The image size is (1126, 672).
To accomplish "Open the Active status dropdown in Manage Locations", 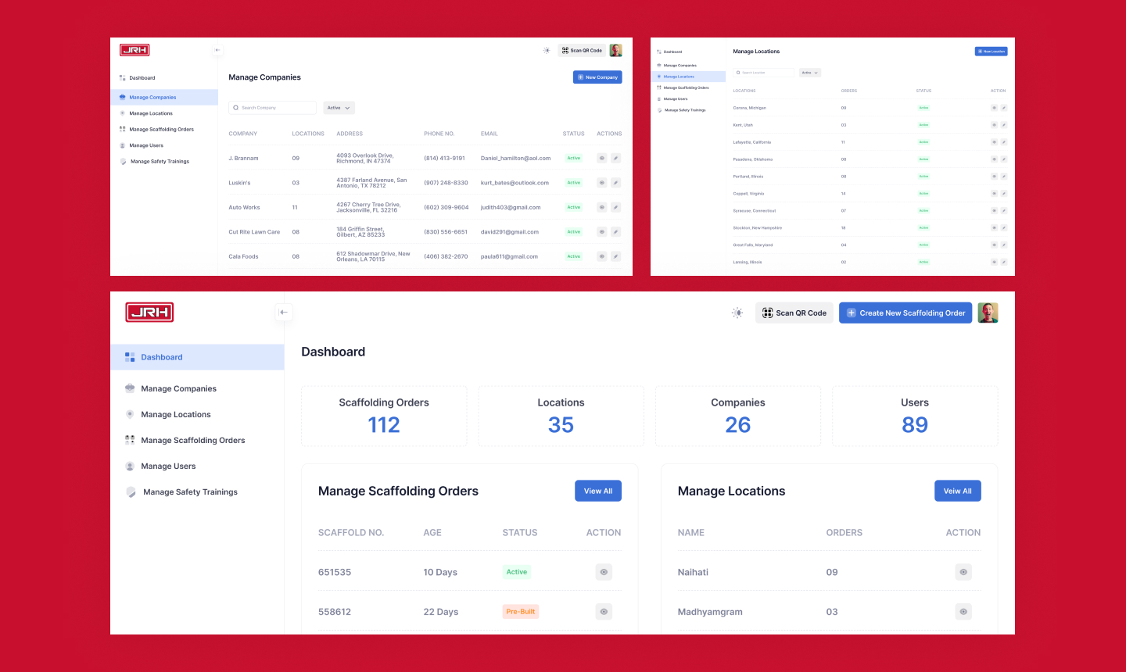I will 809,73.
